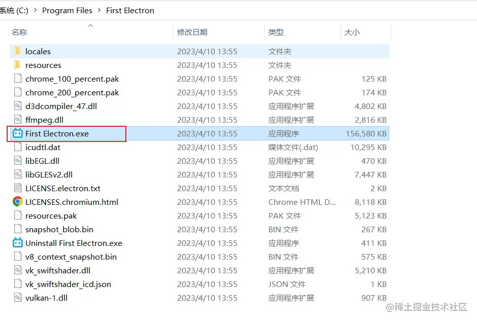The width and height of the screenshot is (477, 322).
Task: Click the 907 KB size value
Action: pos(374,298)
